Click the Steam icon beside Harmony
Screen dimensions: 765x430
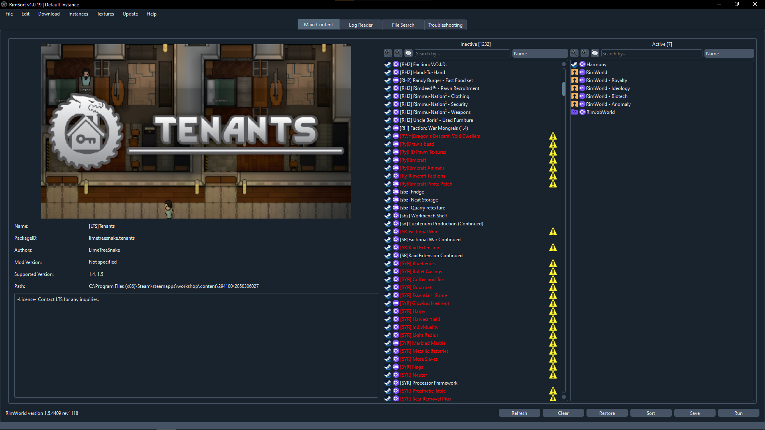[x=574, y=64]
